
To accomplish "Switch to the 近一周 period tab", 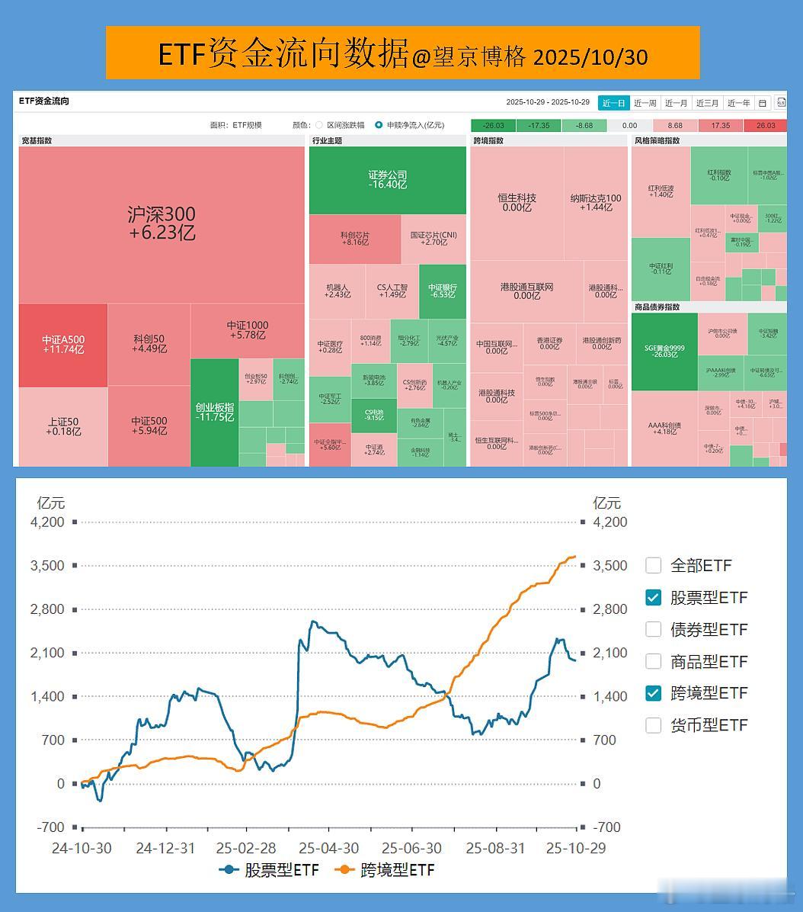I will tap(644, 103).
